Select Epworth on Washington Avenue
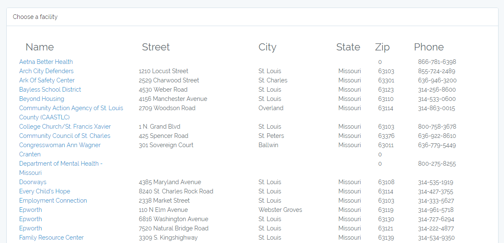The width and height of the screenshot is (504, 243). (31, 219)
